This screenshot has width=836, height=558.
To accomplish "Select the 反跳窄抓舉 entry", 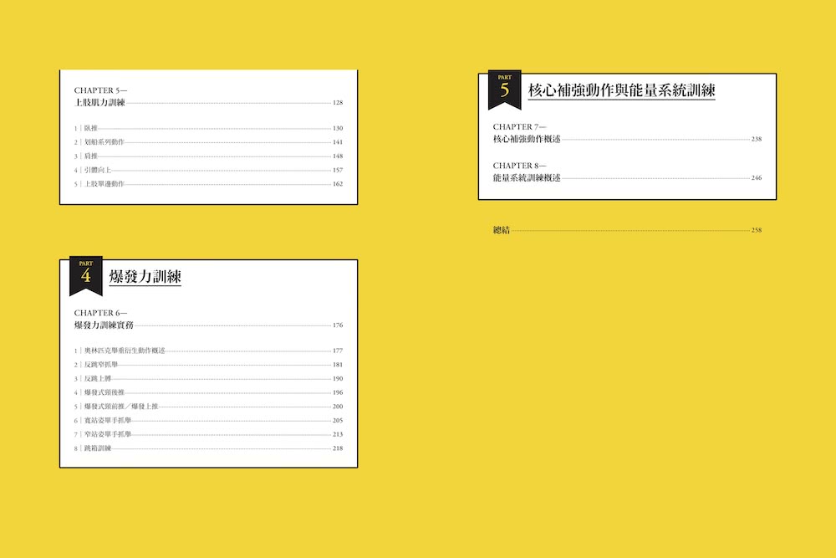I will (x=101, y=365).
